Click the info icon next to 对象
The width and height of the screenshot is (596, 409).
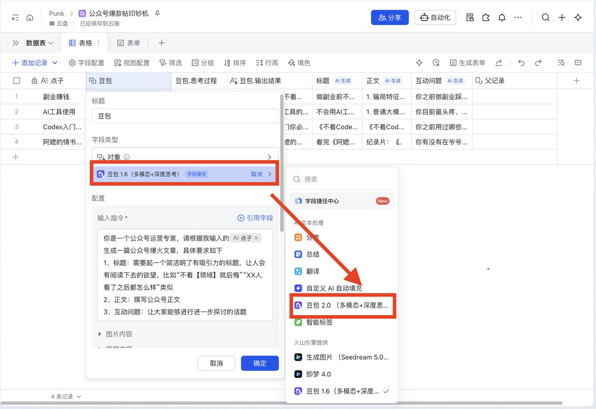pyautogui.click(x=127, y=157)
